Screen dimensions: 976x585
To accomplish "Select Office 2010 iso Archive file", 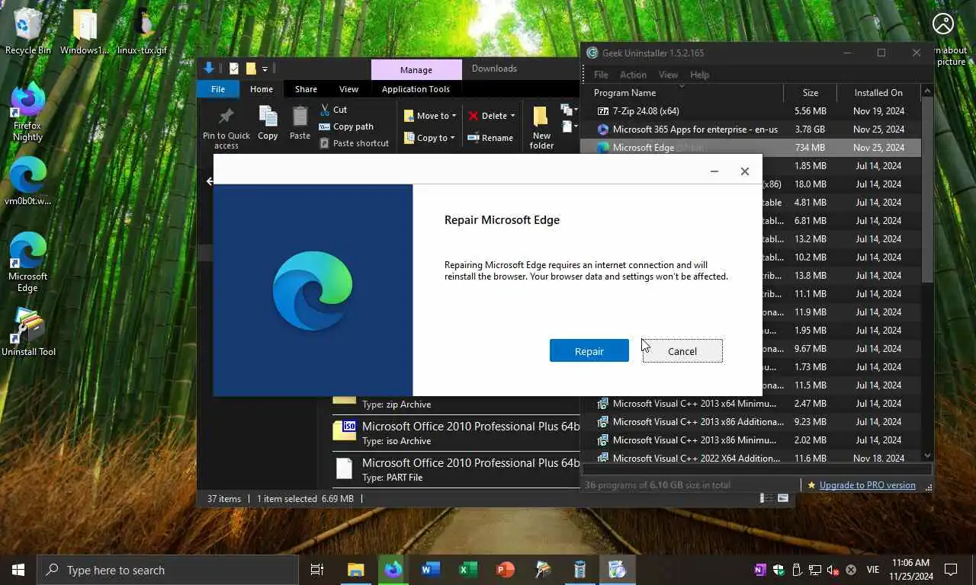I will coord(456,433).
